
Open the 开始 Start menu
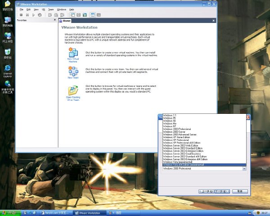(x=10, y=213)
